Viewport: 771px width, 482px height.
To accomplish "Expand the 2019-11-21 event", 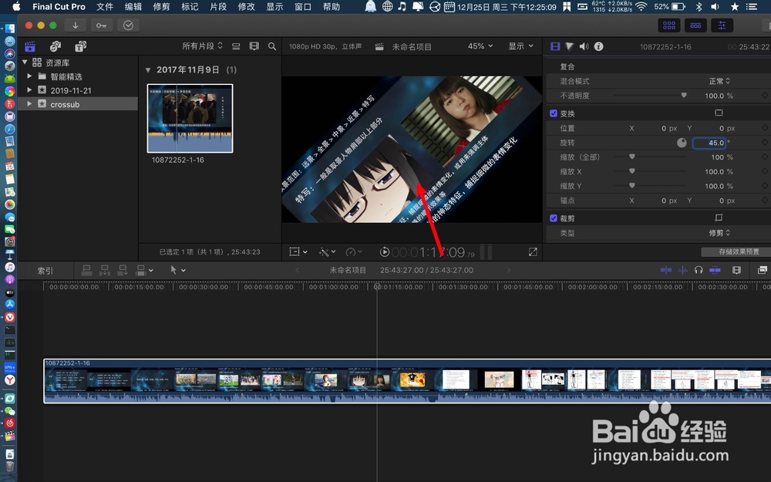I will click(x=29, y=90).
